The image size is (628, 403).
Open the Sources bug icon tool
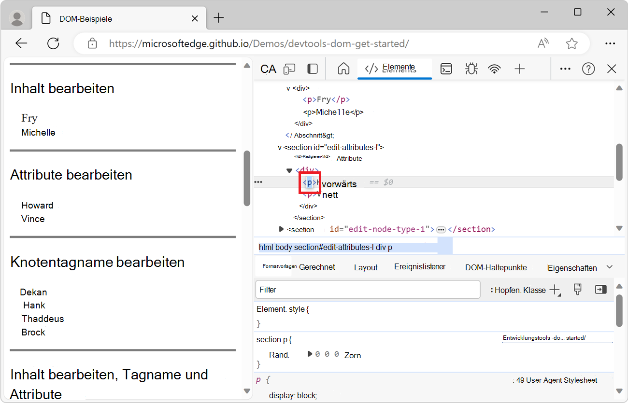471,69
